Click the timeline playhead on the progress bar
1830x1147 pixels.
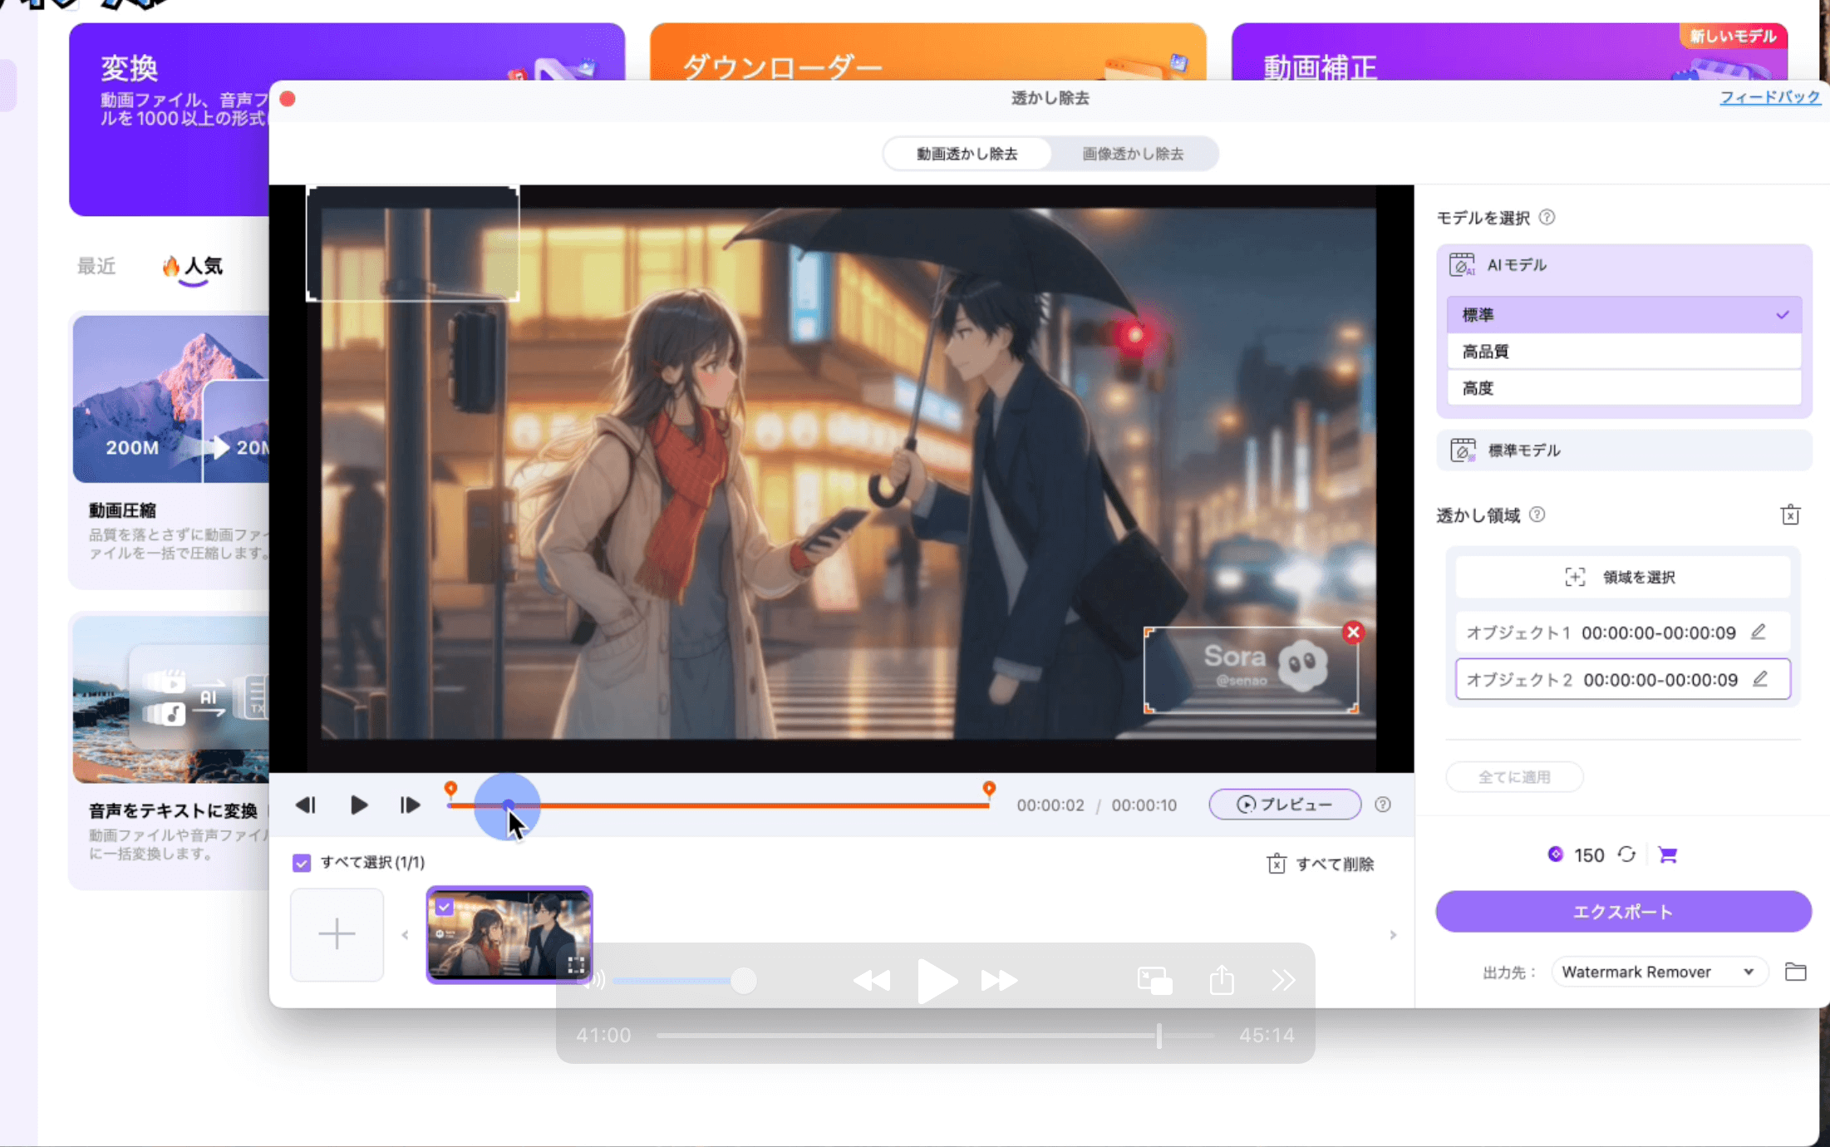(x=509, y=805)
